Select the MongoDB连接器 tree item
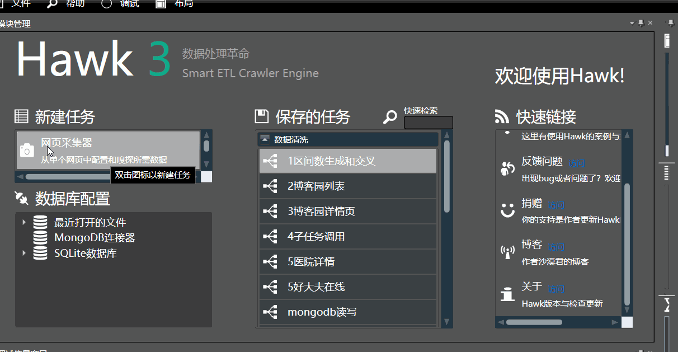The image size is (678, 352). coord(95,237)
